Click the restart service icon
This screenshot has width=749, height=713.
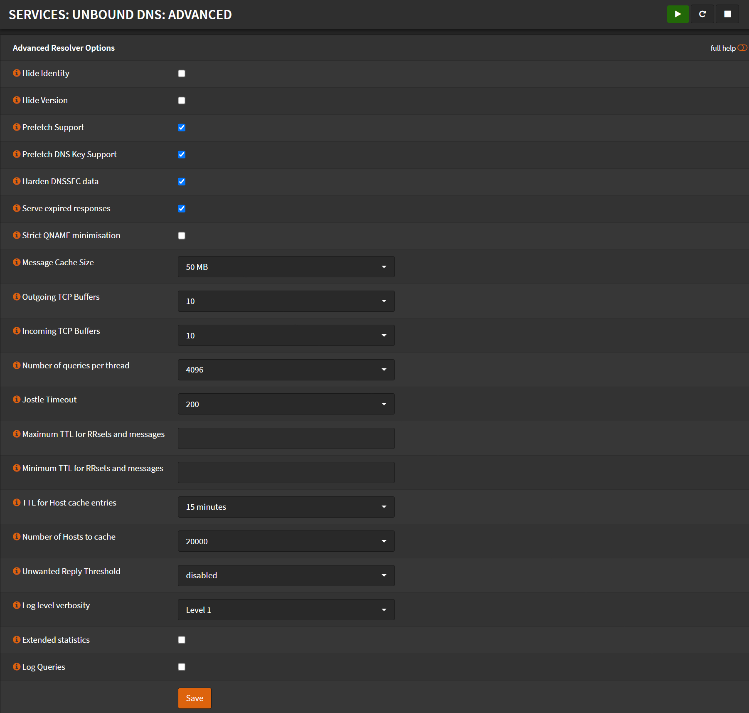[x=702, y=14]
